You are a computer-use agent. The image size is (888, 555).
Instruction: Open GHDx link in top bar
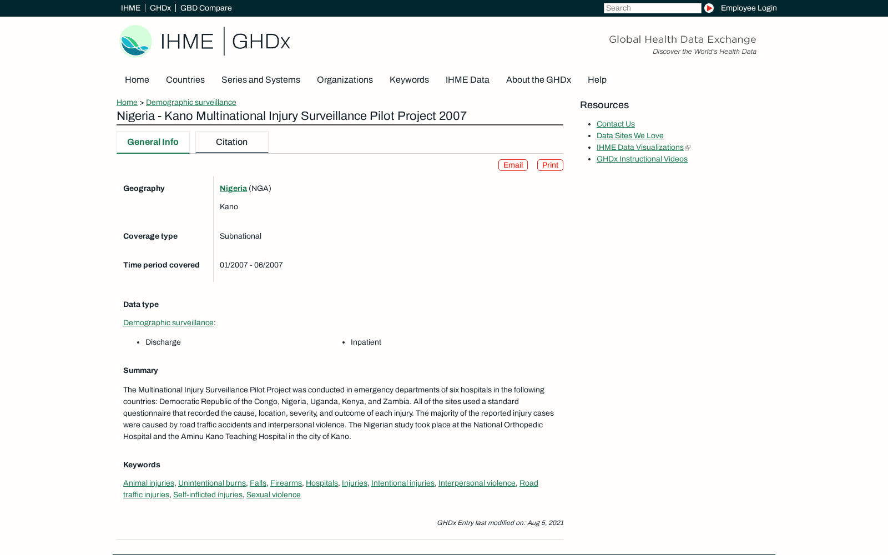160,8
